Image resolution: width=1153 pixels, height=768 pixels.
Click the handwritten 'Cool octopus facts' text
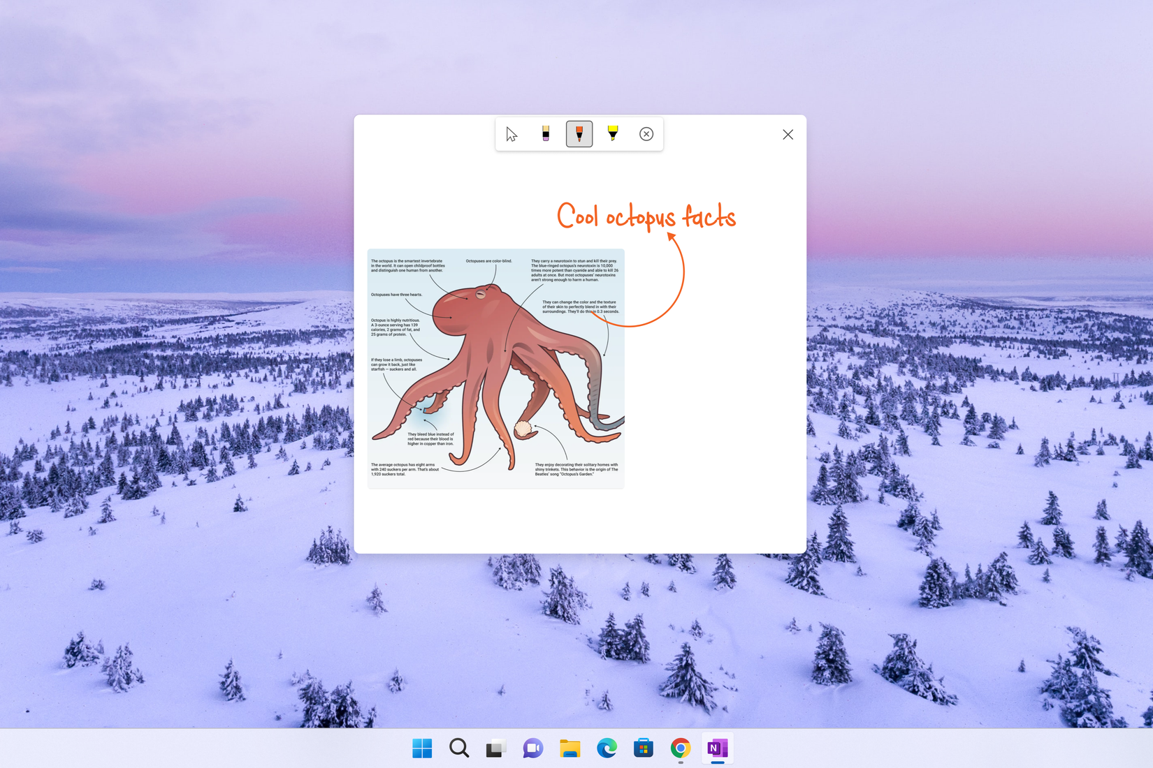pos(646,217)
